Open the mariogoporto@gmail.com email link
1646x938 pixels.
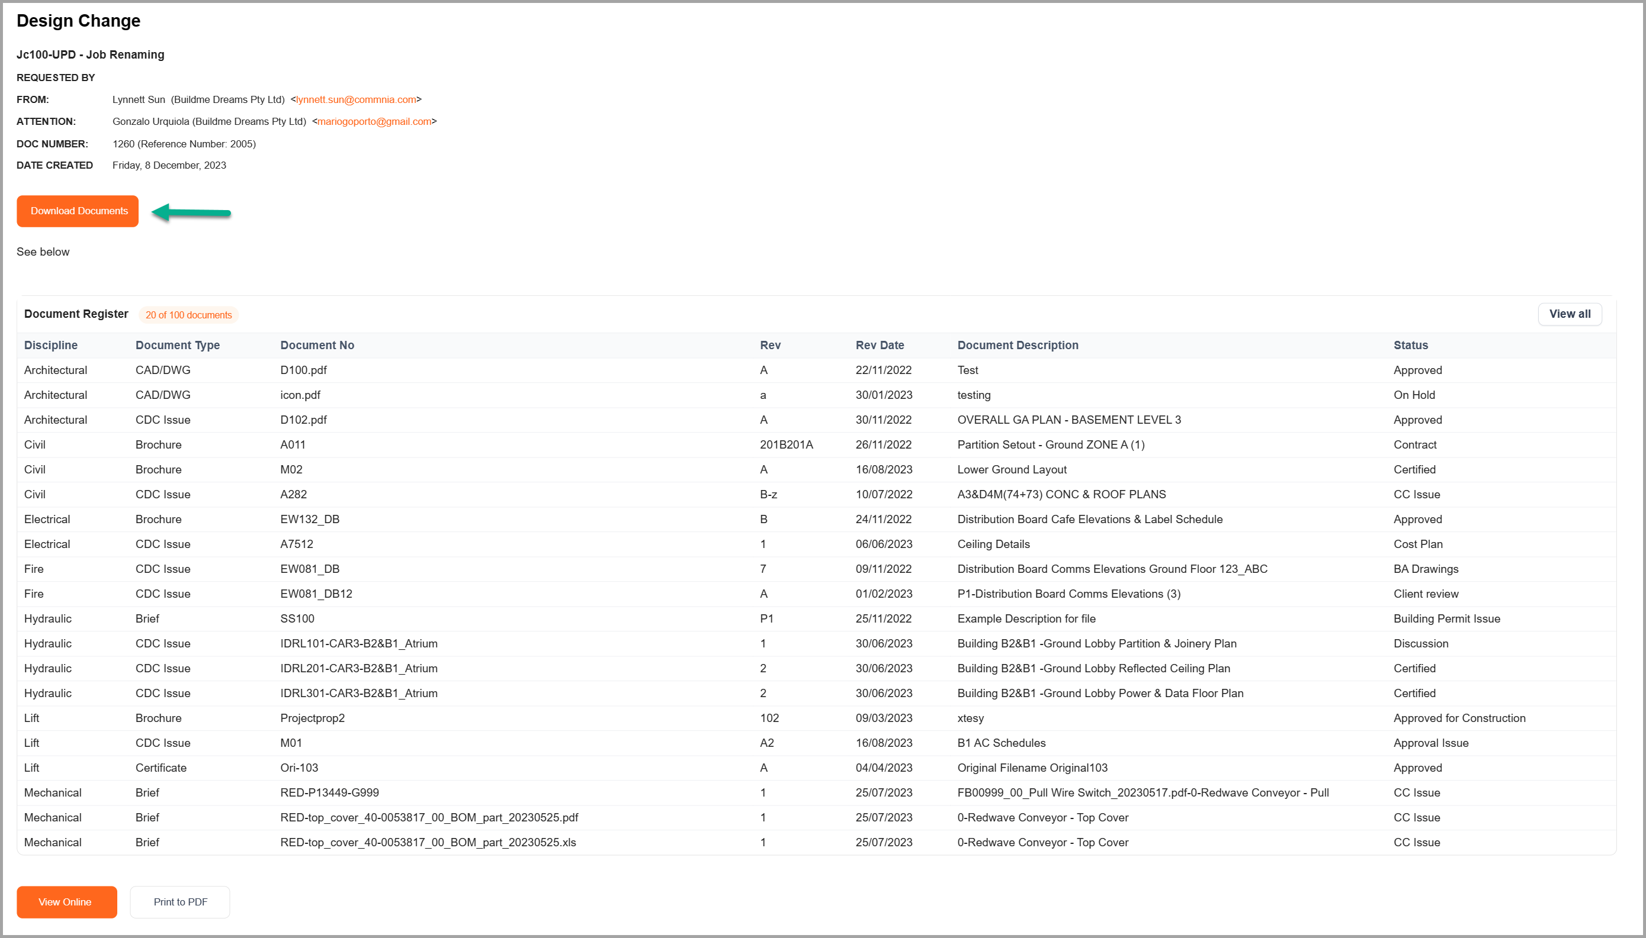374,121
